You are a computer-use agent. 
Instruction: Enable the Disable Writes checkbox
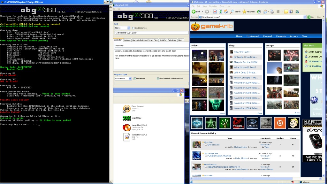point(133,28)
